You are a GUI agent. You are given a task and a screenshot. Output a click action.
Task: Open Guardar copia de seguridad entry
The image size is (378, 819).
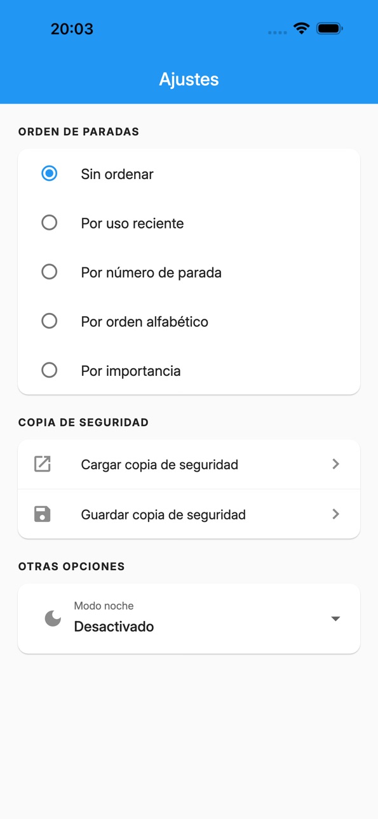coord(189,514)
